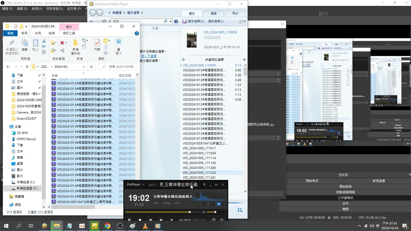The height and width of the screenshot is (231, 411).
Task: Click the Refresh button next to address bar
Action: [x=91, y=67]
